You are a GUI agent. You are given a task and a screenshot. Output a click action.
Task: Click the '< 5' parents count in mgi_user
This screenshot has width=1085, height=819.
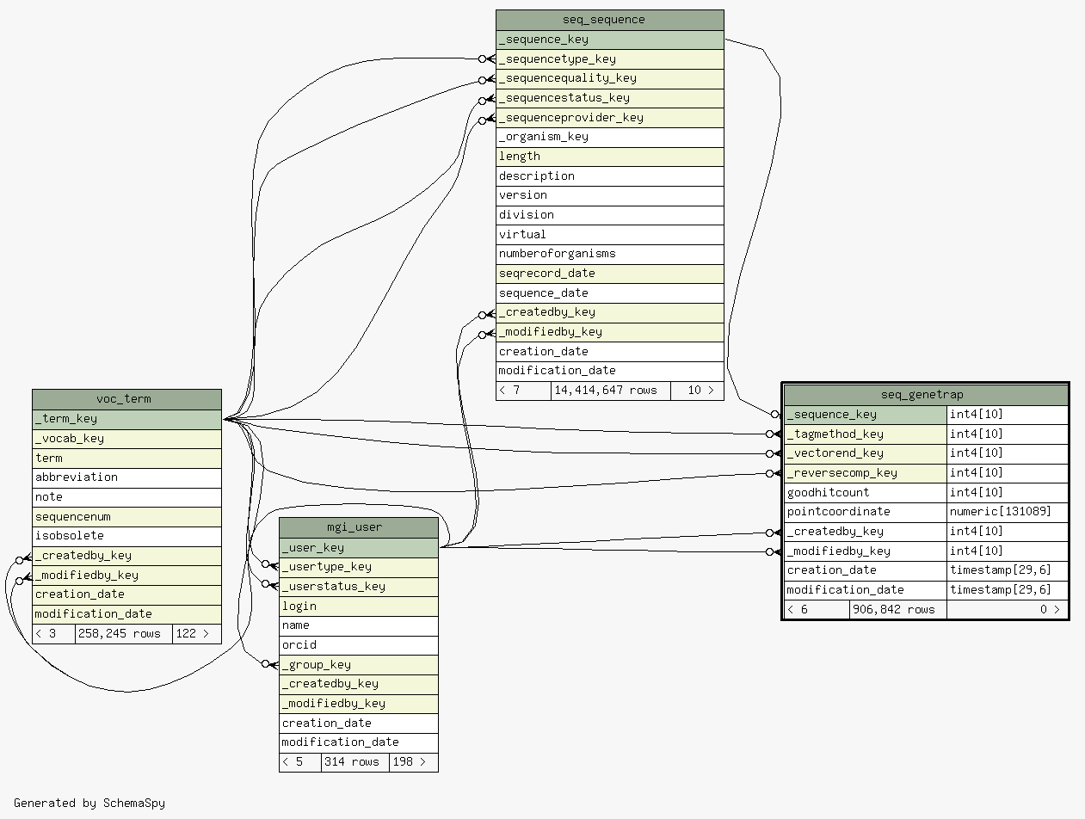click(300, 762)
